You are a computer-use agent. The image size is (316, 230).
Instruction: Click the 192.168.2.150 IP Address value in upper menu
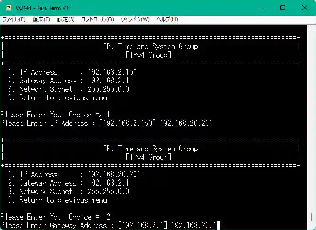coord(112,72)
